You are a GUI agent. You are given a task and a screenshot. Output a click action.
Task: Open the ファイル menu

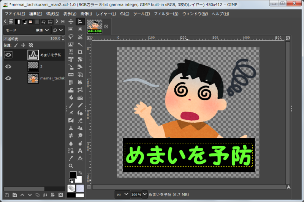(x=15, y=14)
